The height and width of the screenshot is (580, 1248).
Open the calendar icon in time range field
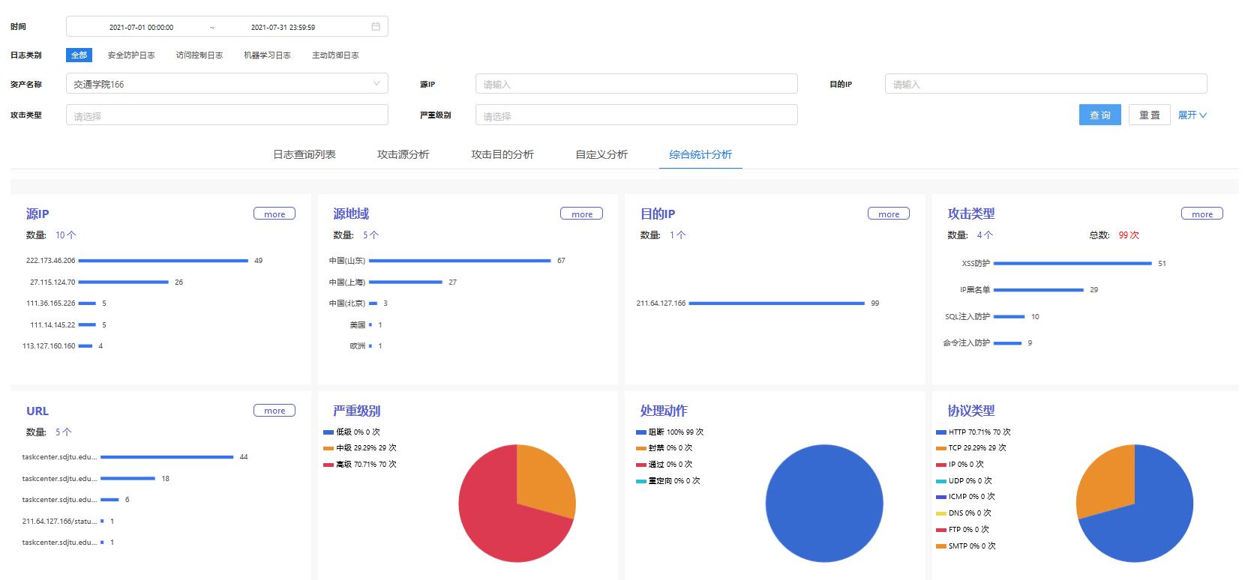[376, 26]
